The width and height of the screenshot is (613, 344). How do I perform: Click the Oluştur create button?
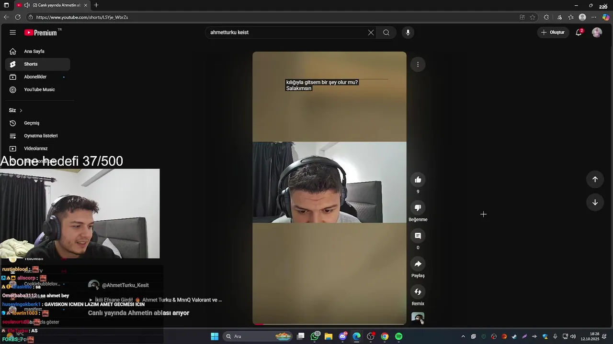click(x=553, y=32)
